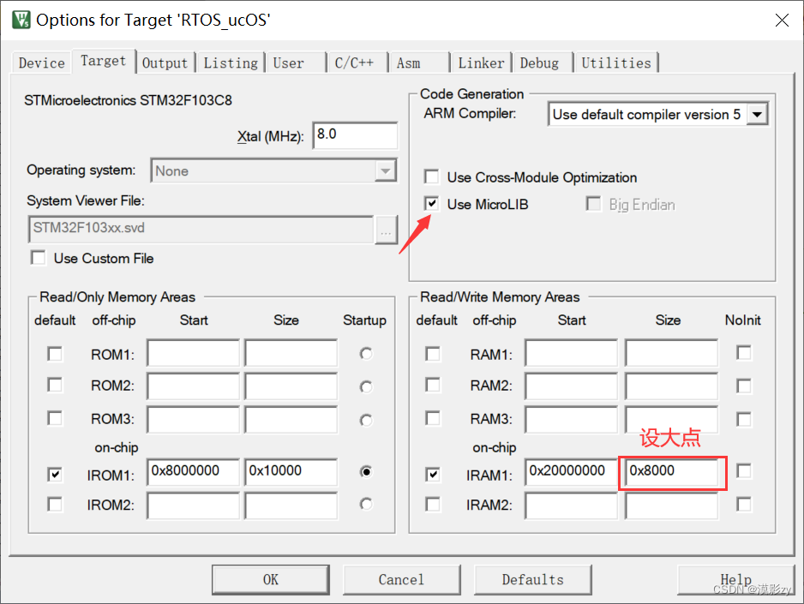Toggle the Use MicroLIB checkbox
The image size is (804, 604).
pos(432,204)
